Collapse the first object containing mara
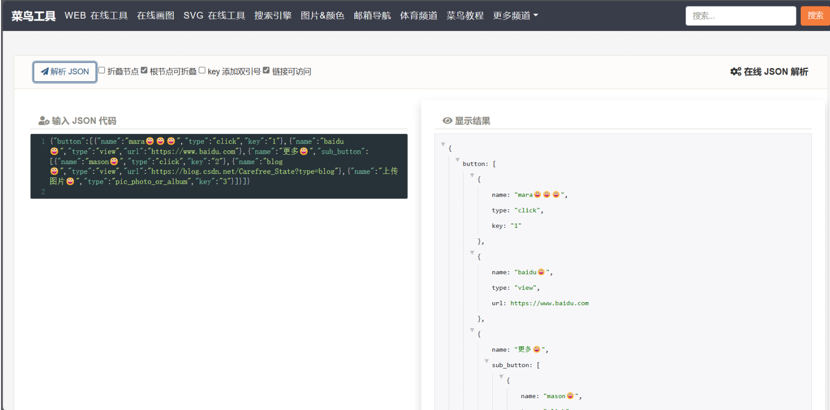The width and height of the screenshot is (830, 410). 472,175
